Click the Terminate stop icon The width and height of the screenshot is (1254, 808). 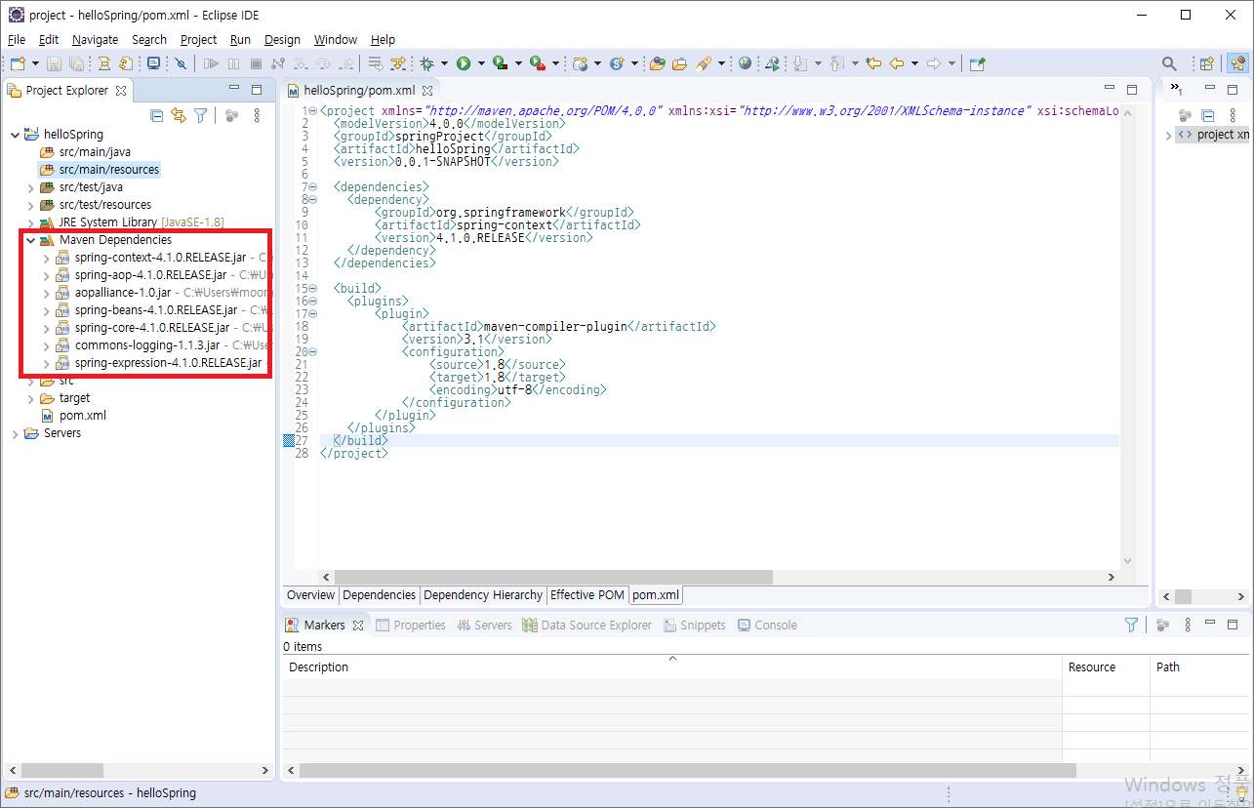(256, 63)
